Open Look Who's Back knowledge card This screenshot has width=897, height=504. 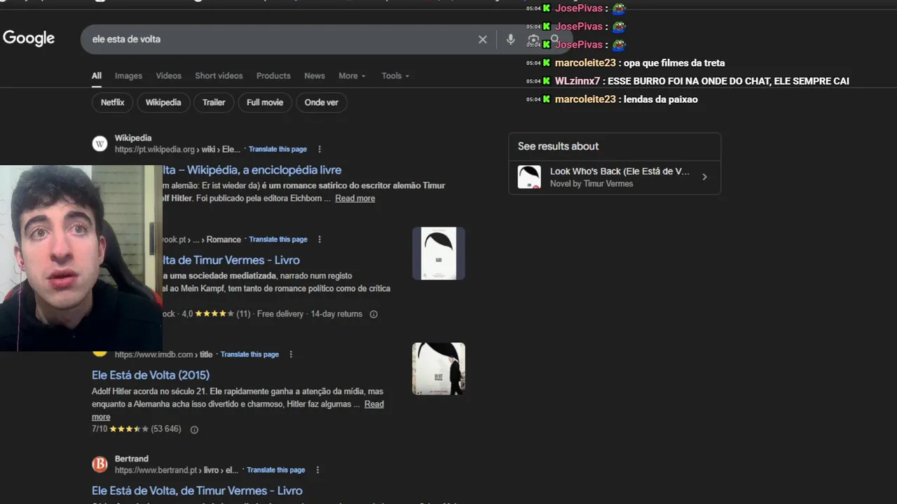615,177
